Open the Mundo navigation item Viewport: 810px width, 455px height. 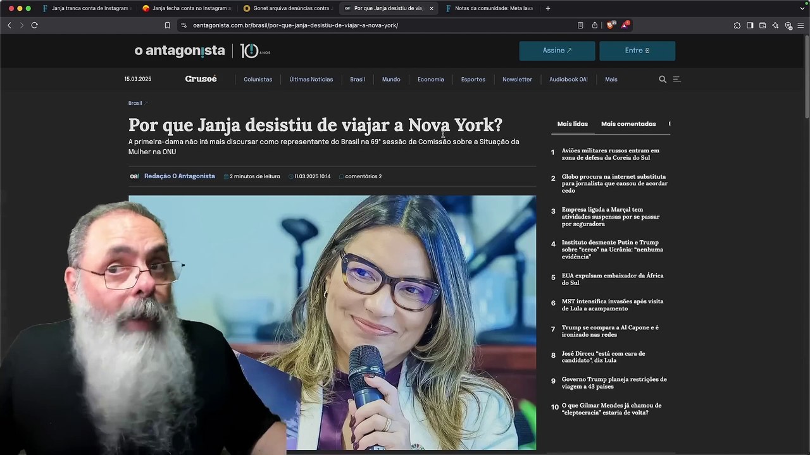pos(391,80)
